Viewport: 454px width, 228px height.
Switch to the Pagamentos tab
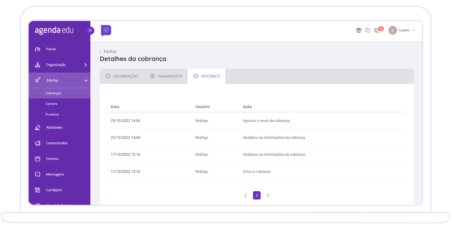pyautogui.click(x=166, y=76)
